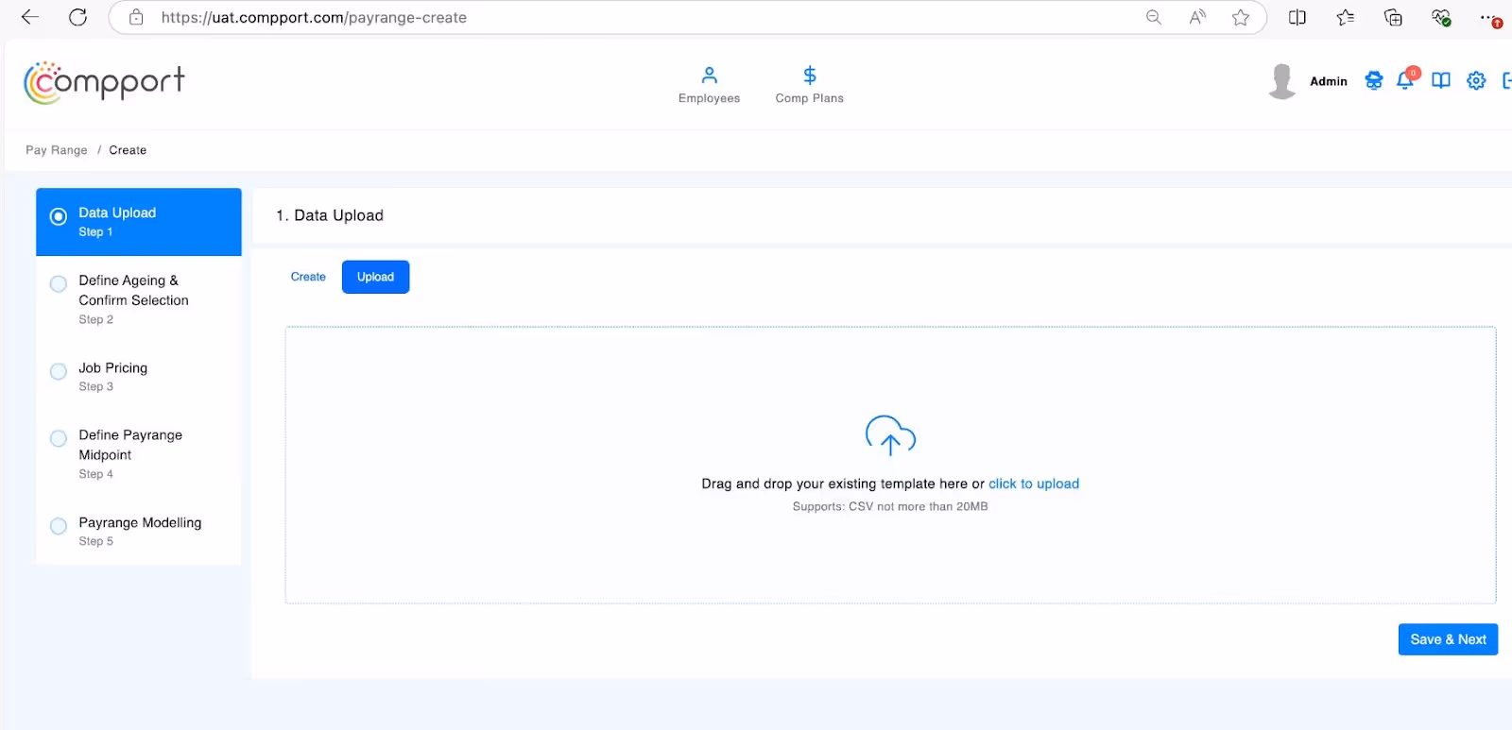Open the settings gear icon
The height and width of the screenshot is (730, 1512).
tap(1476, 81)
